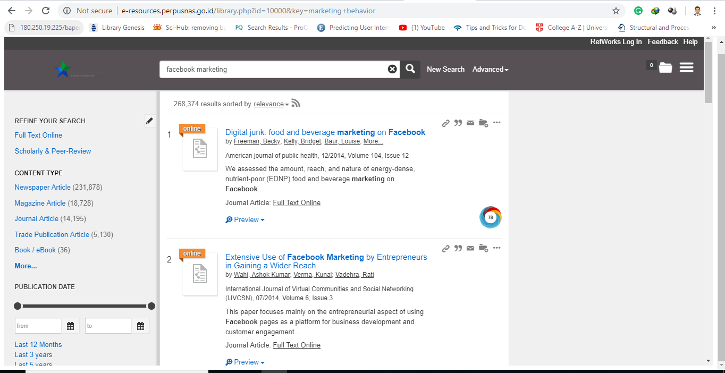Open Extensive Use of Facebook Marketing title

point(326,261)
